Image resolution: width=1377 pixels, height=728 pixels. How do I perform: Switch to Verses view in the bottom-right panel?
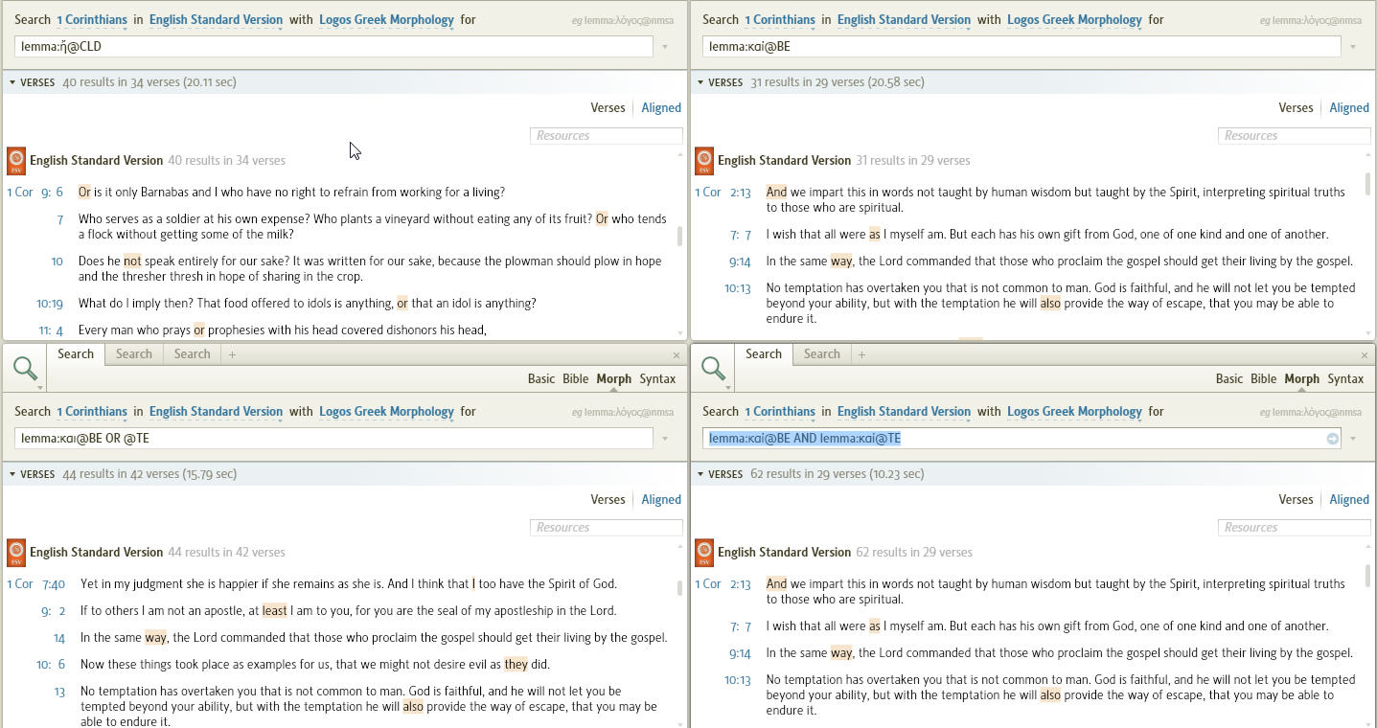click(x=1296, y=500)
